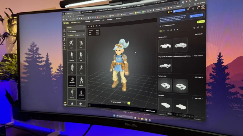Click the select-multiple icon in the assets panel
The image size is (243, 136).
point(198,27)
